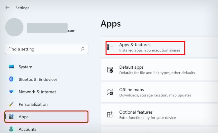Click 'Extra functionality for your device' text
Viewport: 218px width, 133px height.
(x=148, y=118)
